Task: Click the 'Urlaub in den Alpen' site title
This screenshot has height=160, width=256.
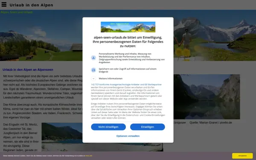Action: (31, 5)
